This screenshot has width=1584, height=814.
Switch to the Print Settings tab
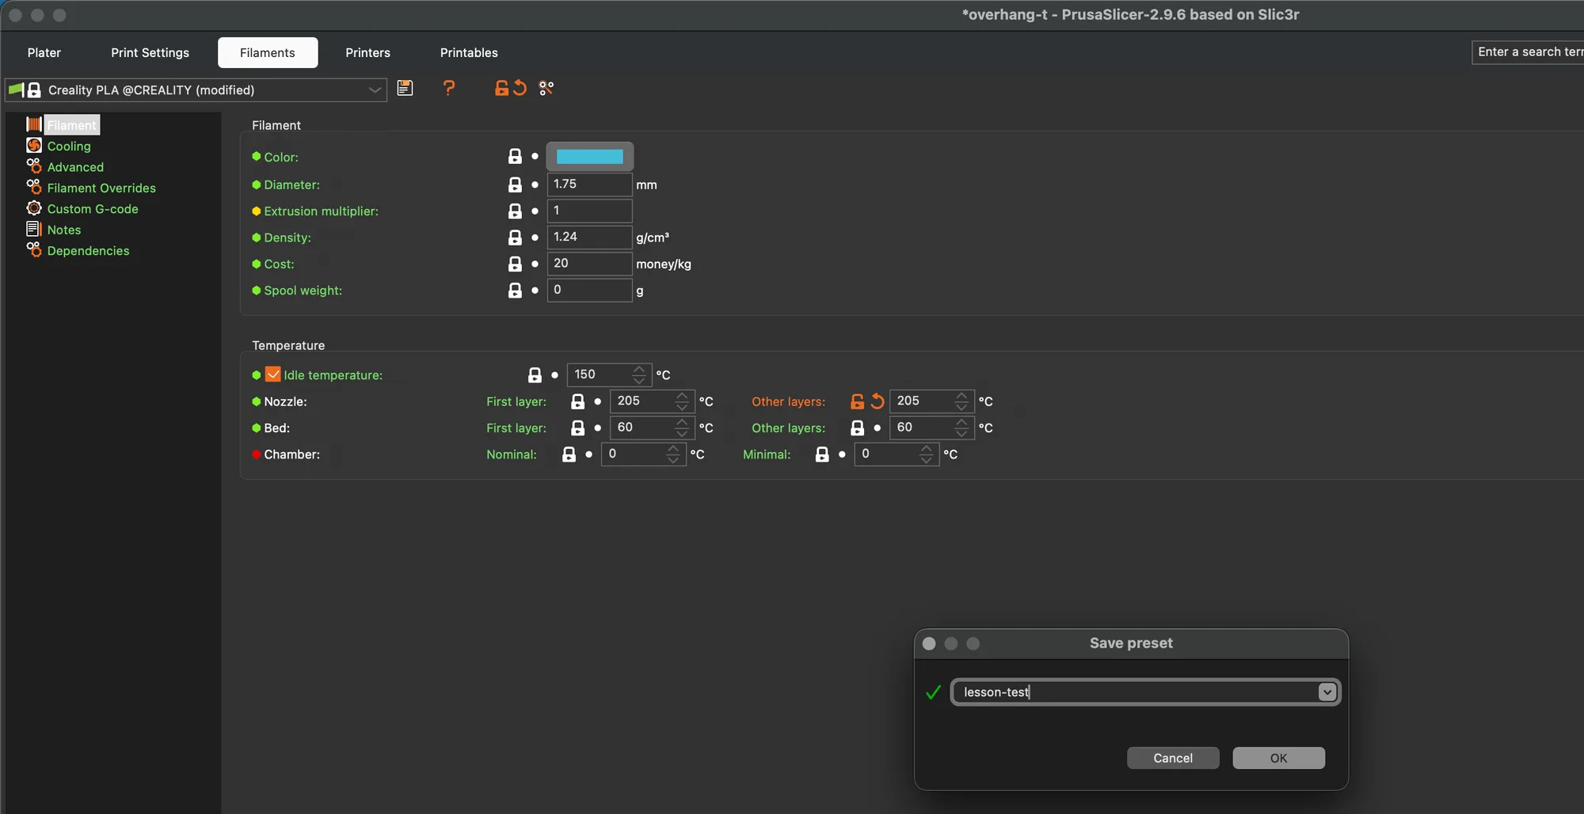pos(150,52)
